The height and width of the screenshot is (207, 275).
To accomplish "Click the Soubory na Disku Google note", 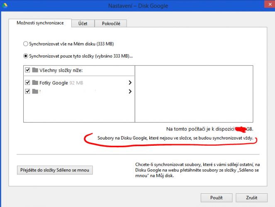I will click(175, 138).
